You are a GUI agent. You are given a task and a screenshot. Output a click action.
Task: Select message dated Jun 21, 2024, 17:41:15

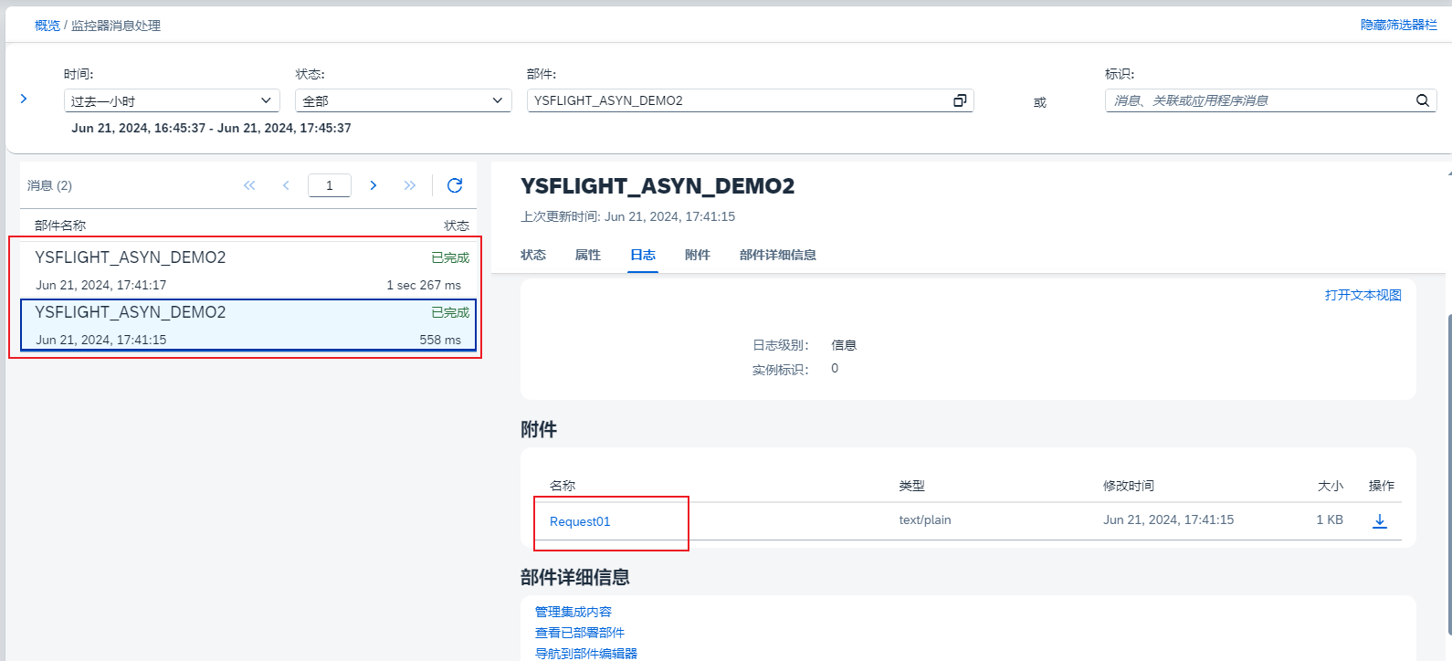[x=248, y=325]
